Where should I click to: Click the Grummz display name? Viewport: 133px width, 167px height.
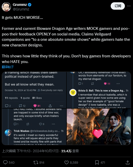(x=20, y=5)
